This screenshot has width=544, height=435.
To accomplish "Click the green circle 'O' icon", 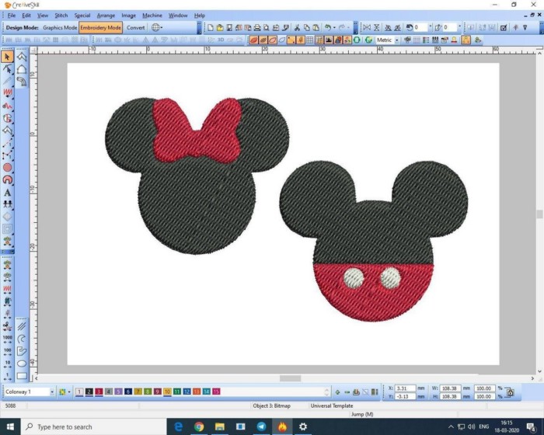I will pos(357,40).
